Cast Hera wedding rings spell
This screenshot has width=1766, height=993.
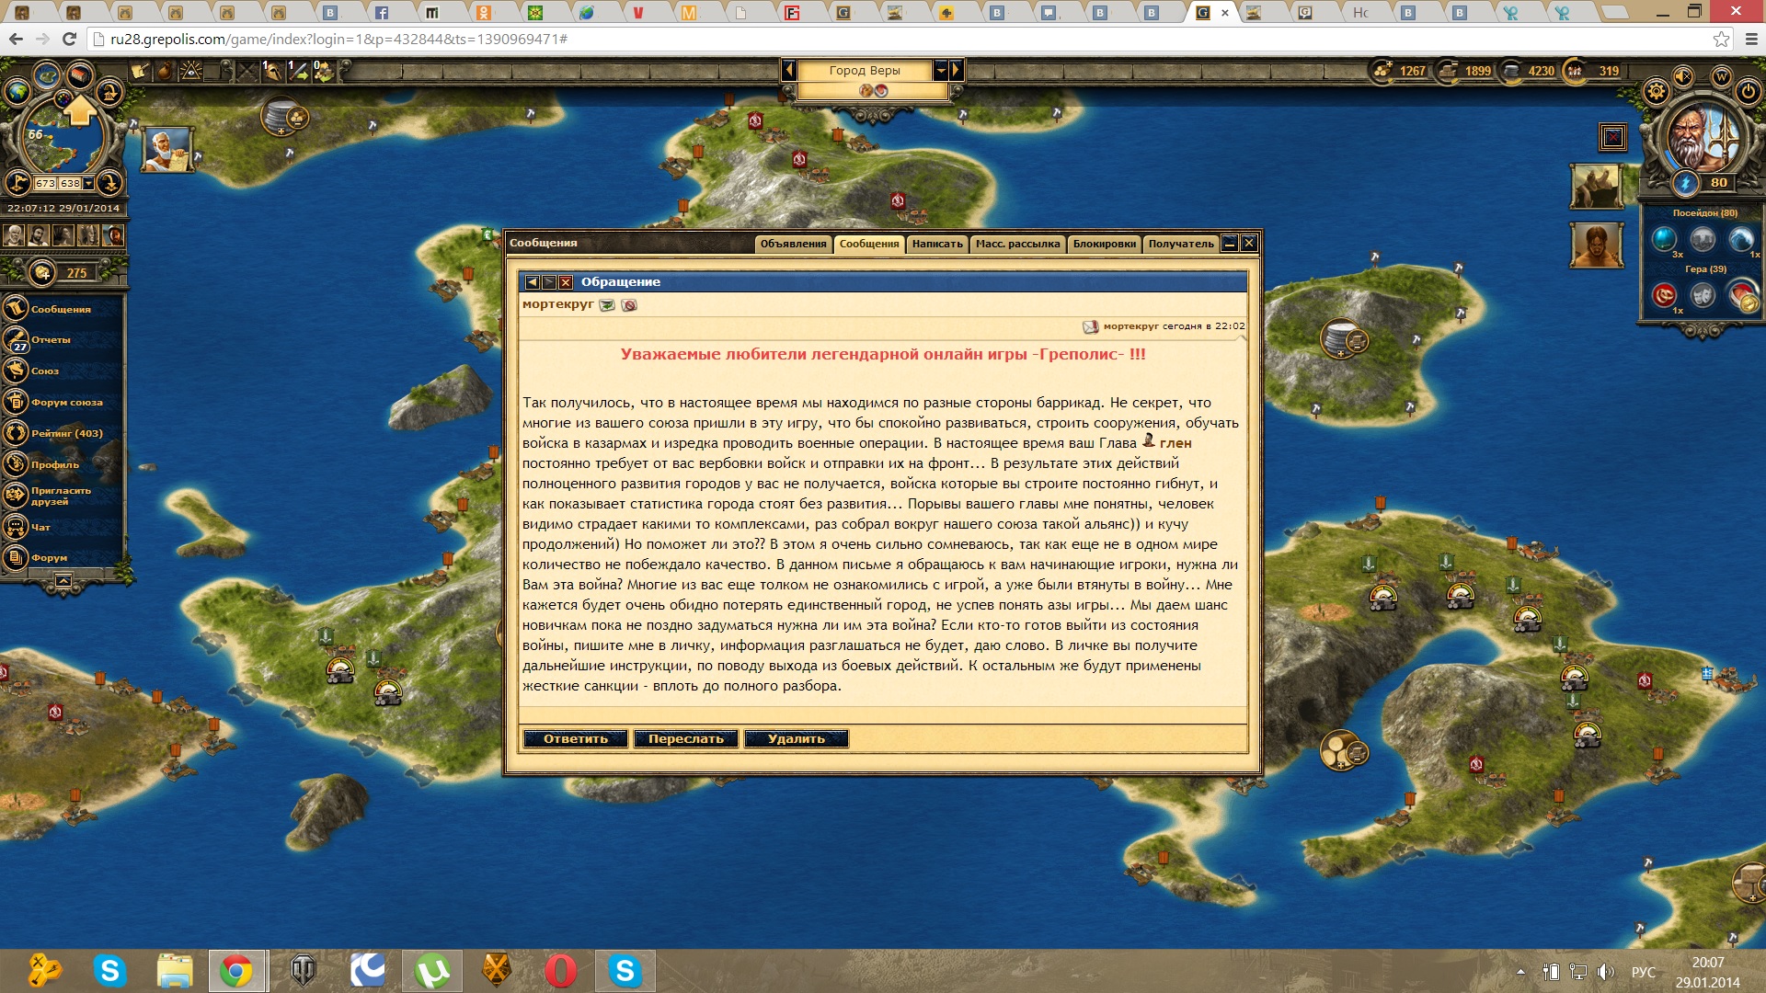point(1664,294)
